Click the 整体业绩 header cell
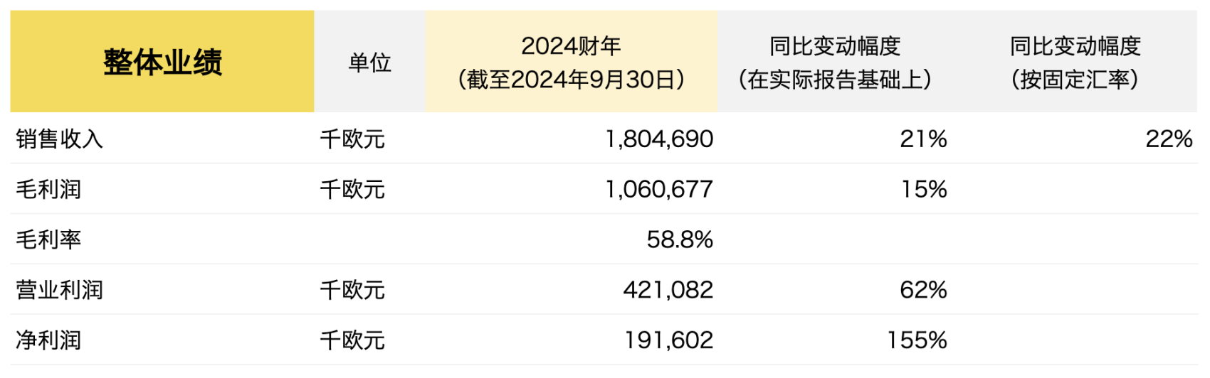1210x378 pixels. coord(162,62)
